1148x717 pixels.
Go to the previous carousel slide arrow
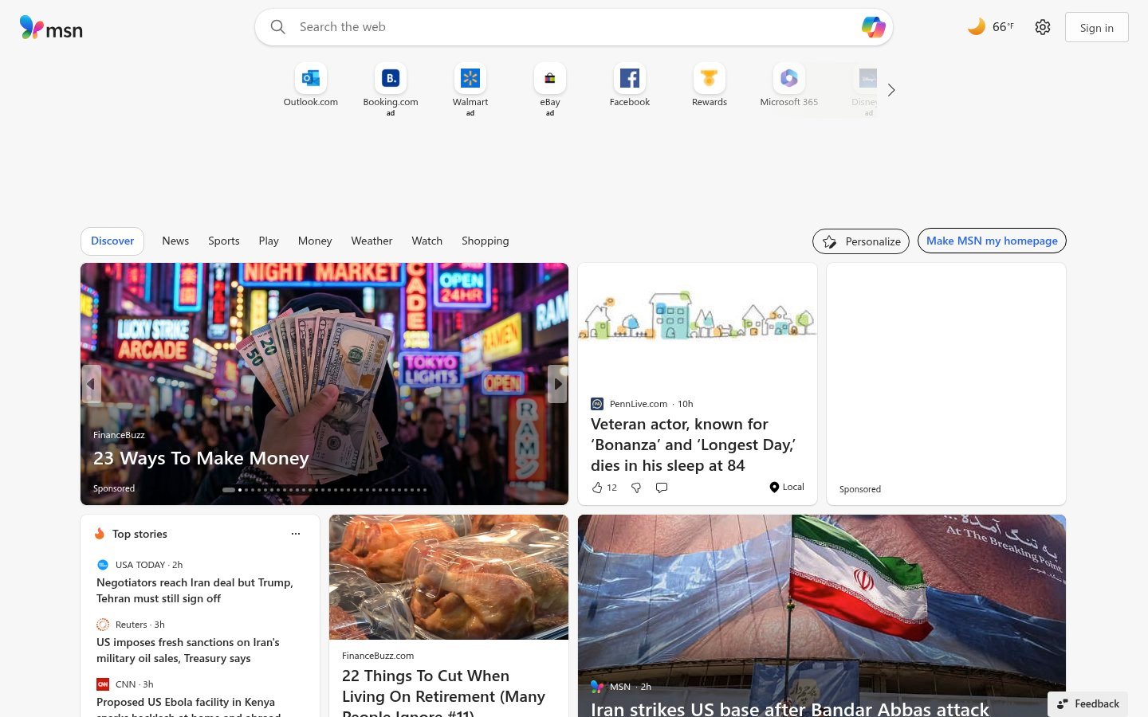(x=91, y=384)
